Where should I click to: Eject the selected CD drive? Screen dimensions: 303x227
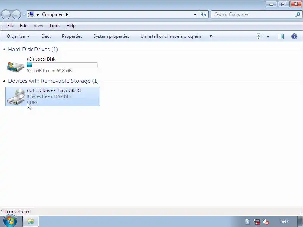46,36
